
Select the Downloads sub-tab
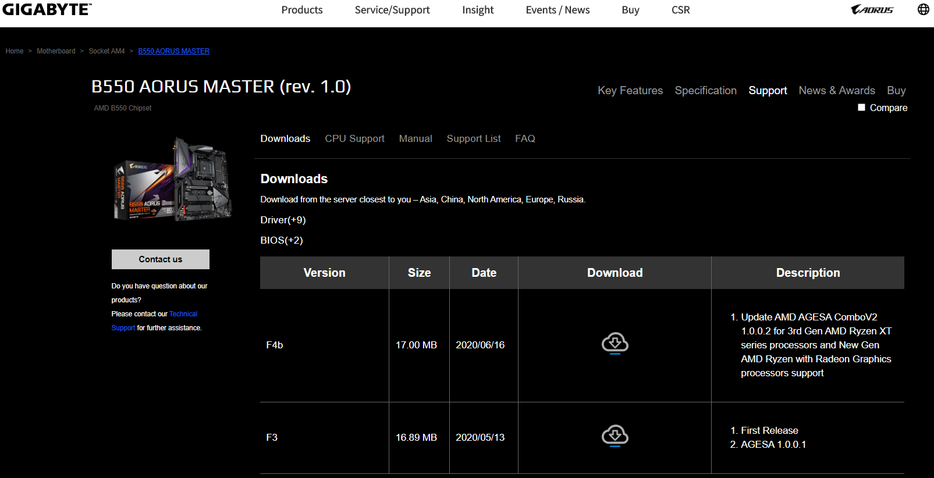click(x=285, y=138)
